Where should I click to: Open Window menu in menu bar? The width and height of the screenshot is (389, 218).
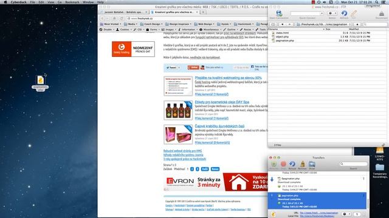88,2
